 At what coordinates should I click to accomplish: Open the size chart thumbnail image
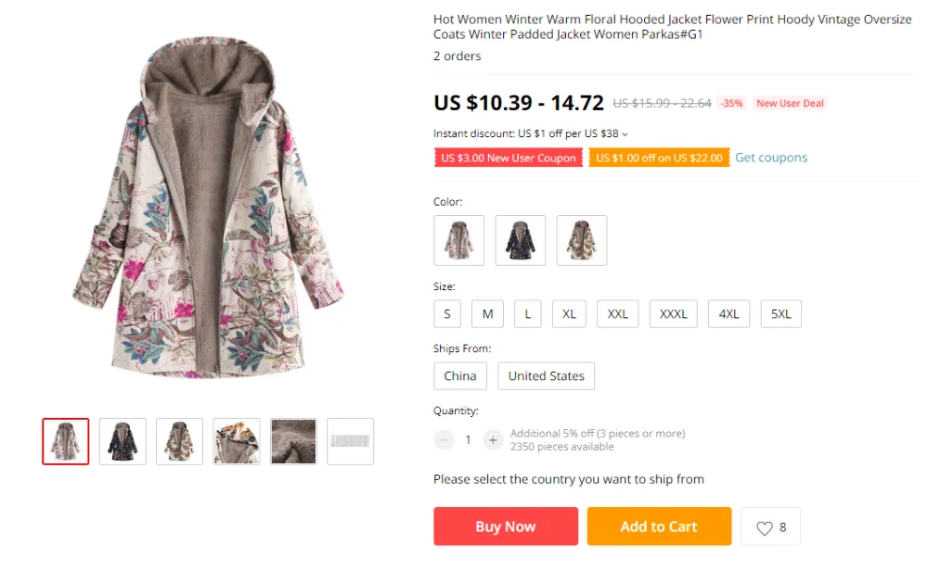click(x=351, y=442)
